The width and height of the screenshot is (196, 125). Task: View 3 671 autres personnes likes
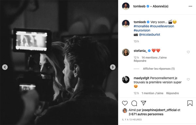[146, 114]
